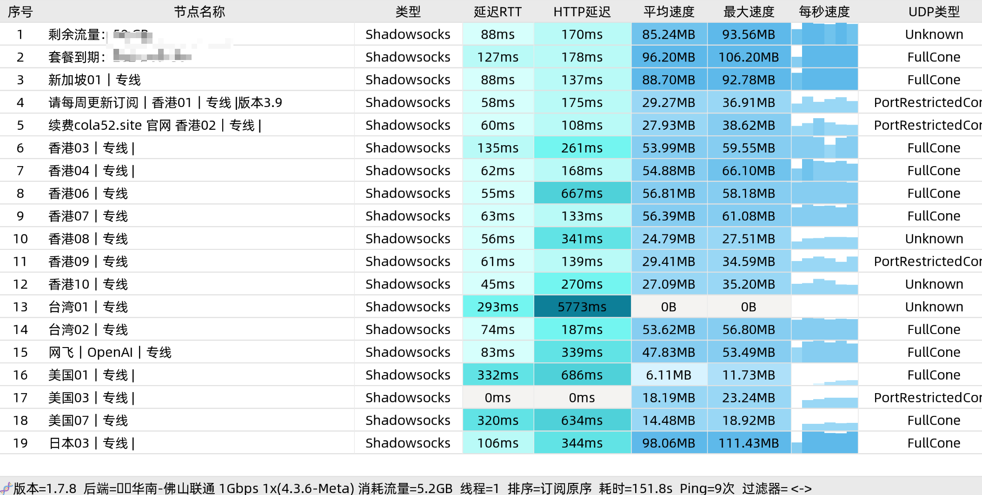
Task: Click node name 香港07 | 专线
Action: point(88,216)
